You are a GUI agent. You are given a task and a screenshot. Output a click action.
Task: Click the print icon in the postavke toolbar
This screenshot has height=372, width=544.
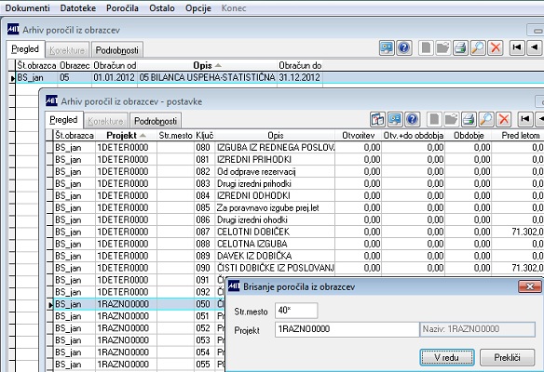(469, 119)
